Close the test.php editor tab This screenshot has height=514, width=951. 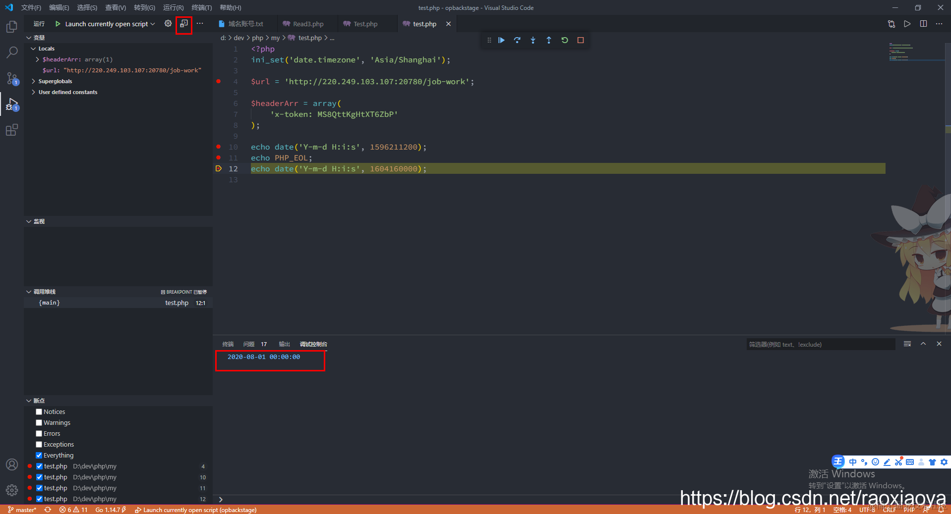(x=448, y=24)
